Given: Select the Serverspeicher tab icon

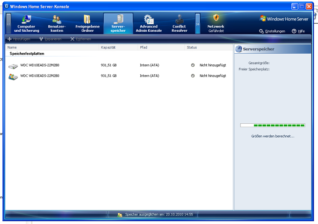Looking at the screenshot, I should (118, 19).
